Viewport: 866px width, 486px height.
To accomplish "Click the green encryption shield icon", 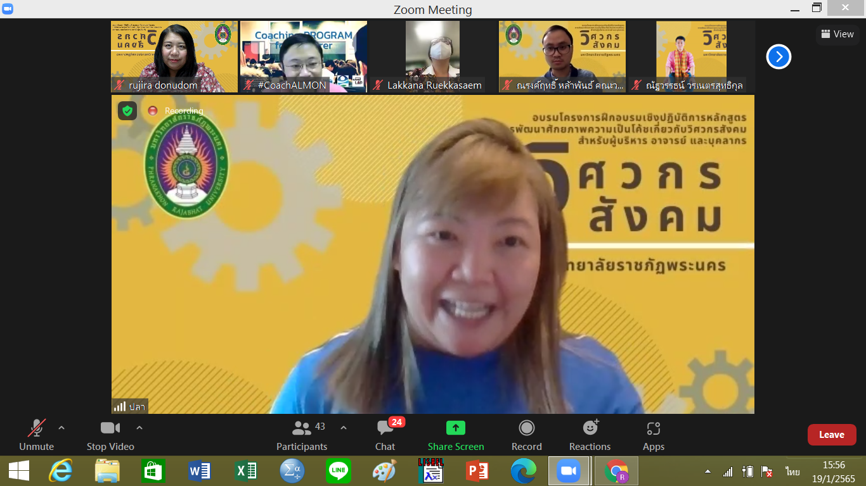I will [x=127, y=111].
